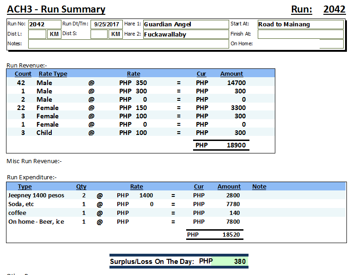The width and height of the screenshot is (364, 275).
Task: Select the Note column header
Action: click(x=259, y=187)
